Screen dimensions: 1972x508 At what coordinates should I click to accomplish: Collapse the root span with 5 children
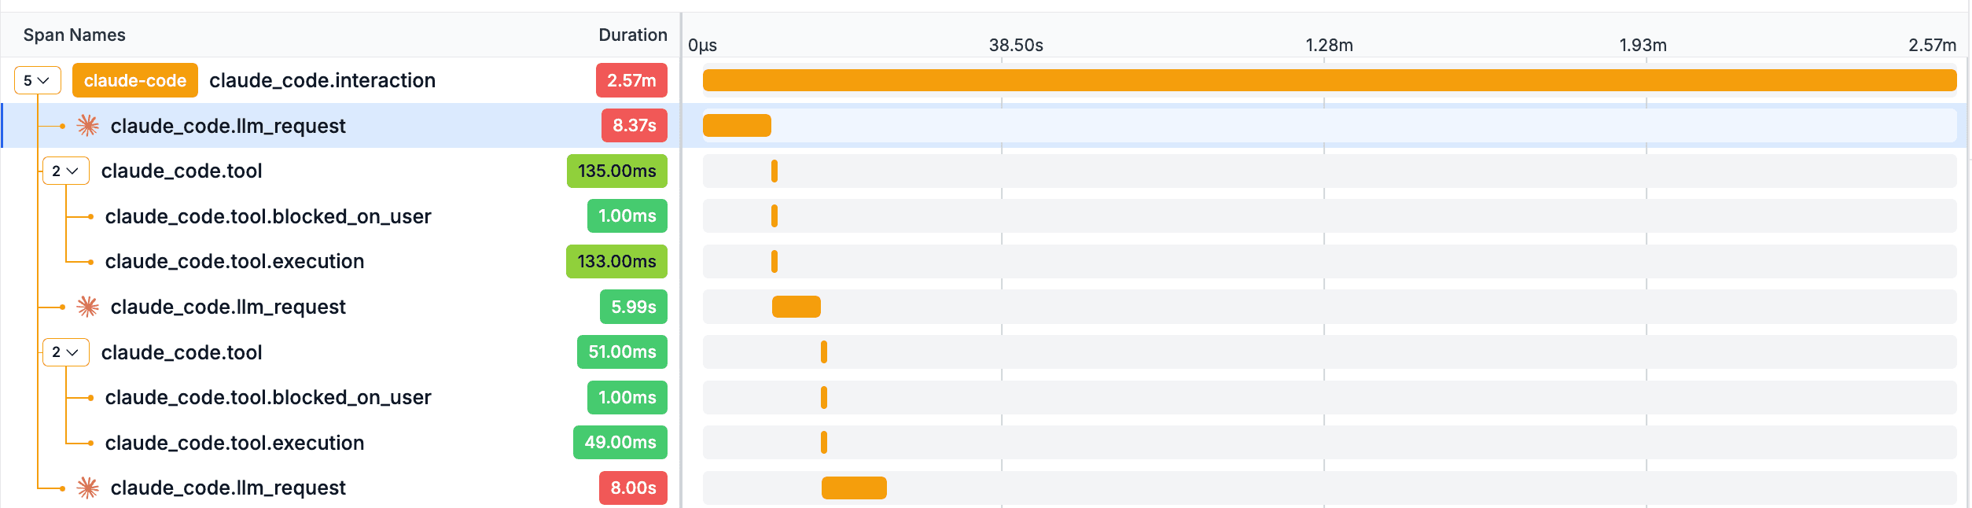37,80
